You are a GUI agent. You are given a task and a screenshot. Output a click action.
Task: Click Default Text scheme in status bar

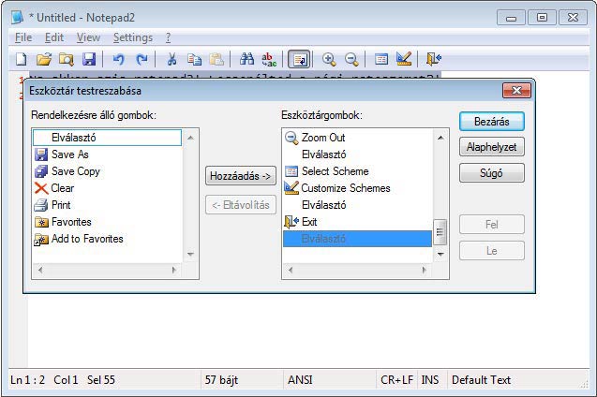tap(481, 380)
